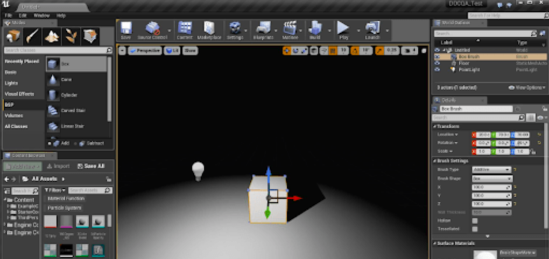Open the Marketplace from the toolbar
This screenshot has height=259, width=549.
[x=209, y=31]
